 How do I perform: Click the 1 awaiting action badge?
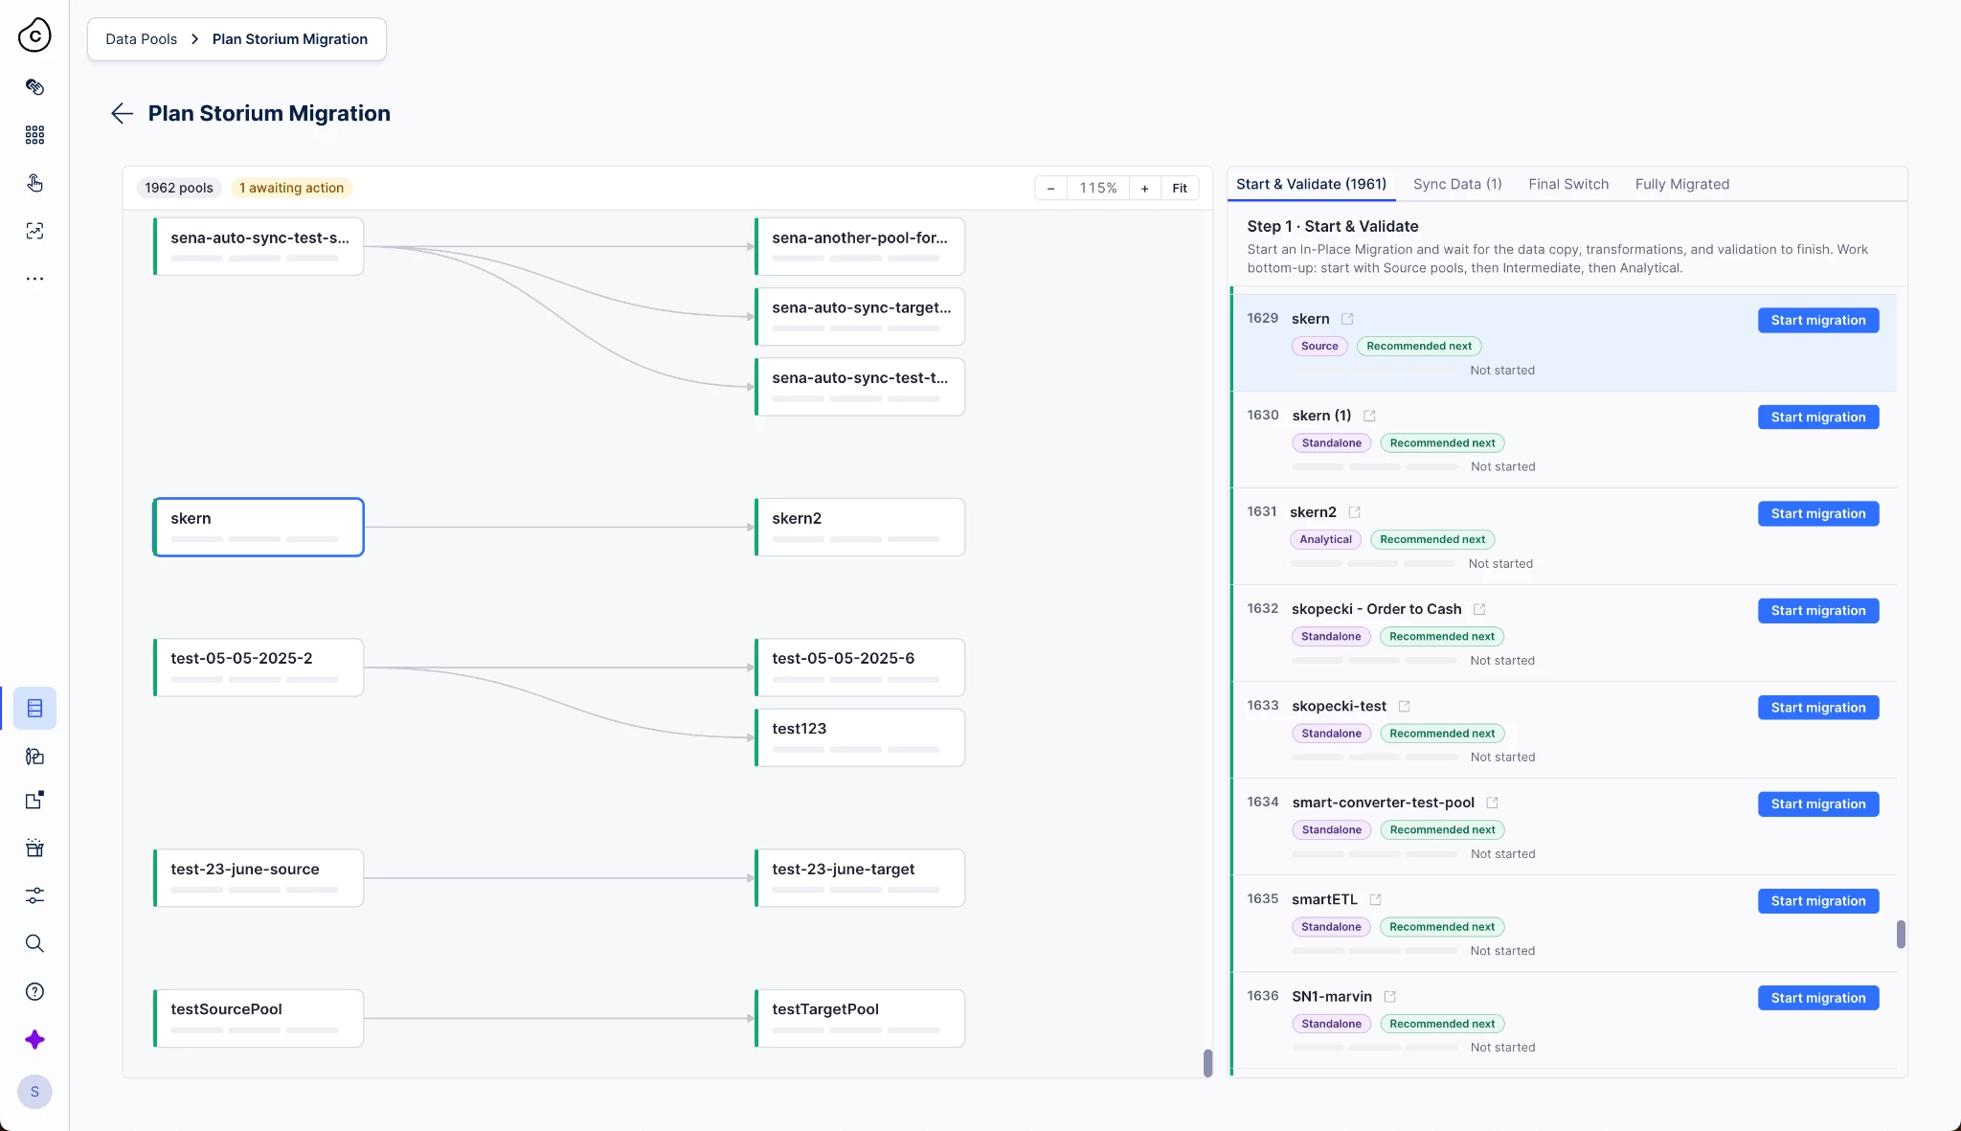click(291, 188)
